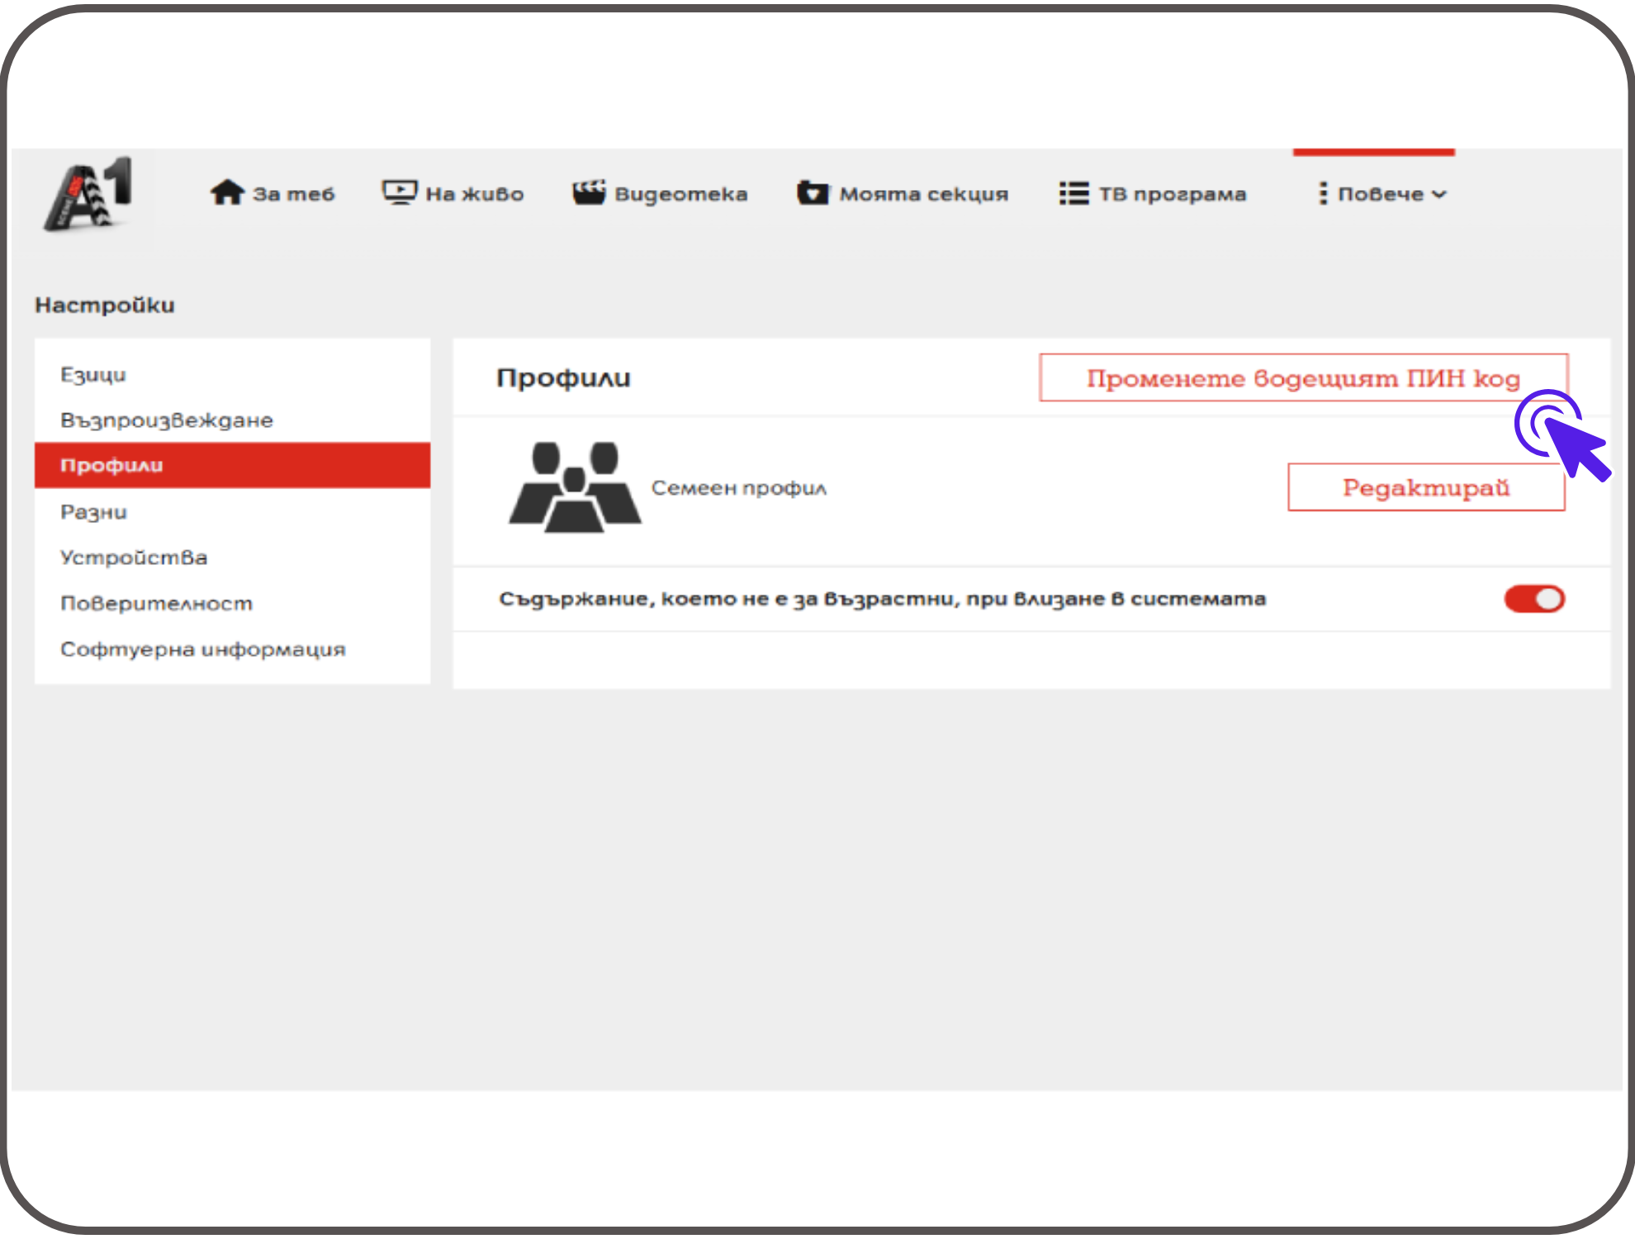Open the Разни settings section
This screenshot has width=1635, height=1239.
click(x=94, y=512)
